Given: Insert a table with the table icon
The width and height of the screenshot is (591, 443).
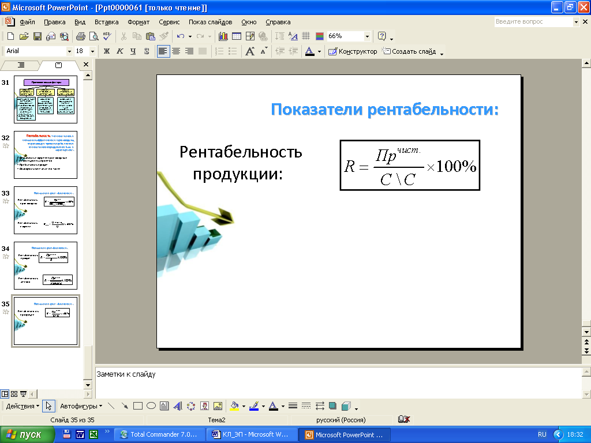Looking at the screenshot, I should 236,36.
